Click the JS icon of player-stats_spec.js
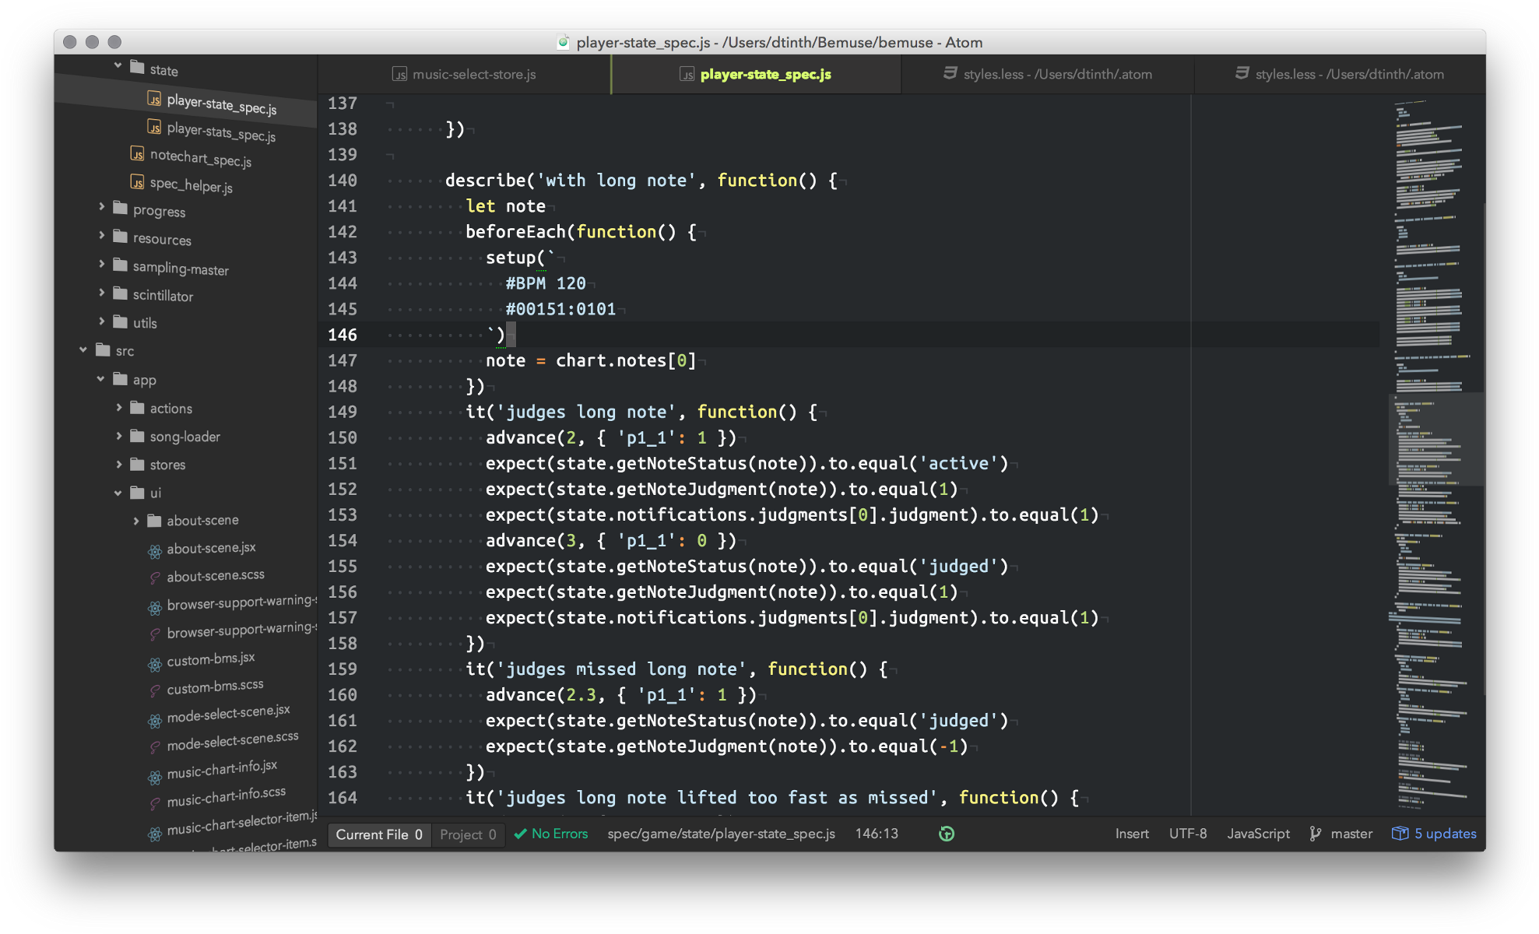 (x=155, y=127)
